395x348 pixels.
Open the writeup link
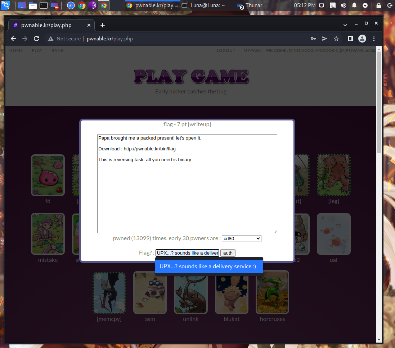[199, 124]
